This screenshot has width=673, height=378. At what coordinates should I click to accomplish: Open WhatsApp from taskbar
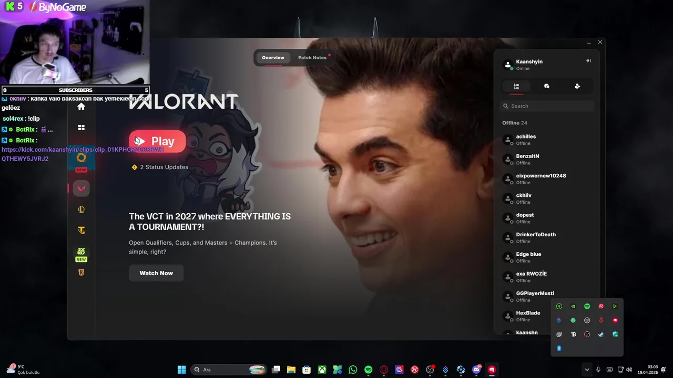(x=353, y=370)
